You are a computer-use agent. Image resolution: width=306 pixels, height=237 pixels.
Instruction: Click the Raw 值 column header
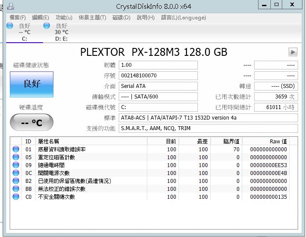tap(266, 141)
